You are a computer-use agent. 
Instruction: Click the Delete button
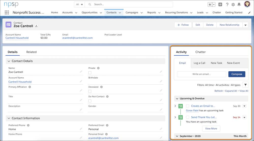tap(210, 25)
